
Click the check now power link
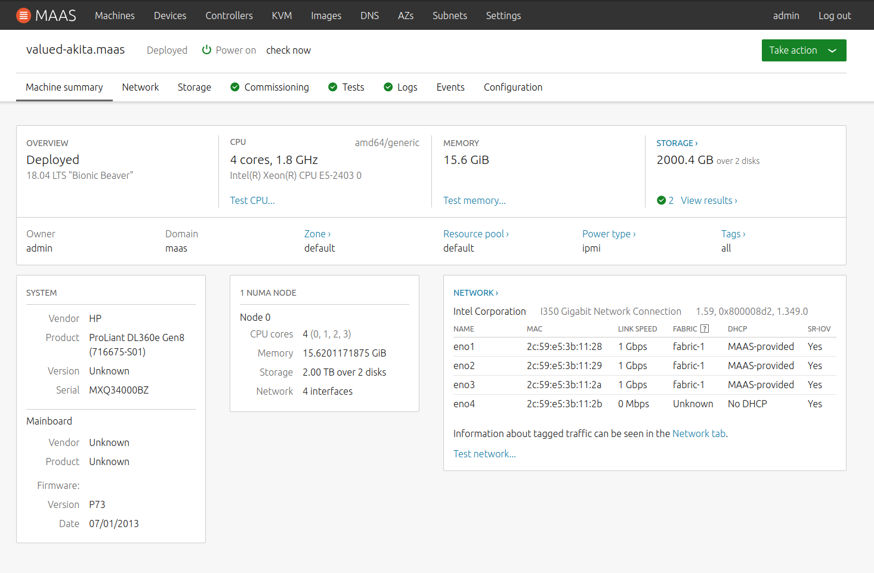288,51
